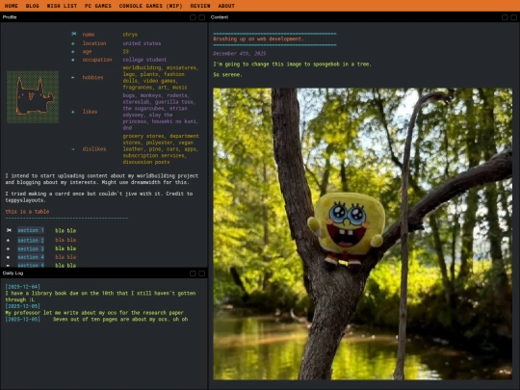Go to the Blog page
This screenshot has height=390, width=520.
(x=32, y=6)
